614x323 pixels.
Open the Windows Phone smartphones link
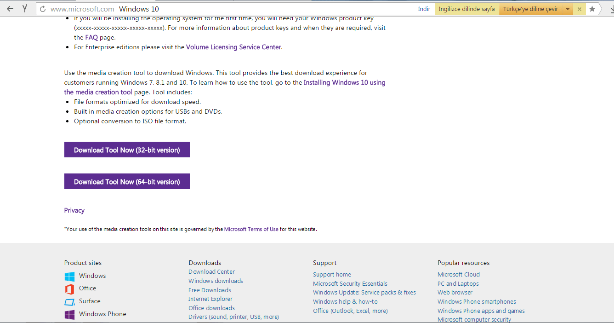[477, 301]
